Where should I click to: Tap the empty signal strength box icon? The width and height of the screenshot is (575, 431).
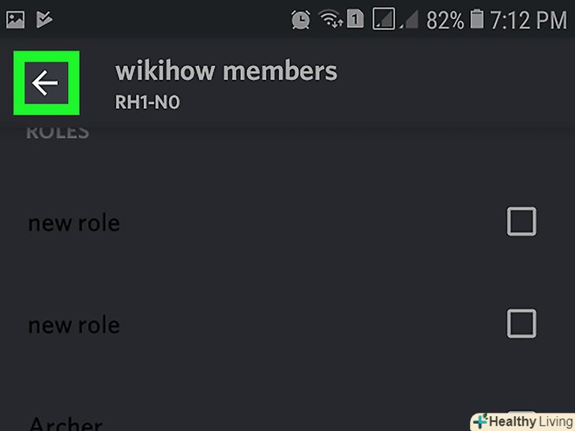[x=384, y=19]
